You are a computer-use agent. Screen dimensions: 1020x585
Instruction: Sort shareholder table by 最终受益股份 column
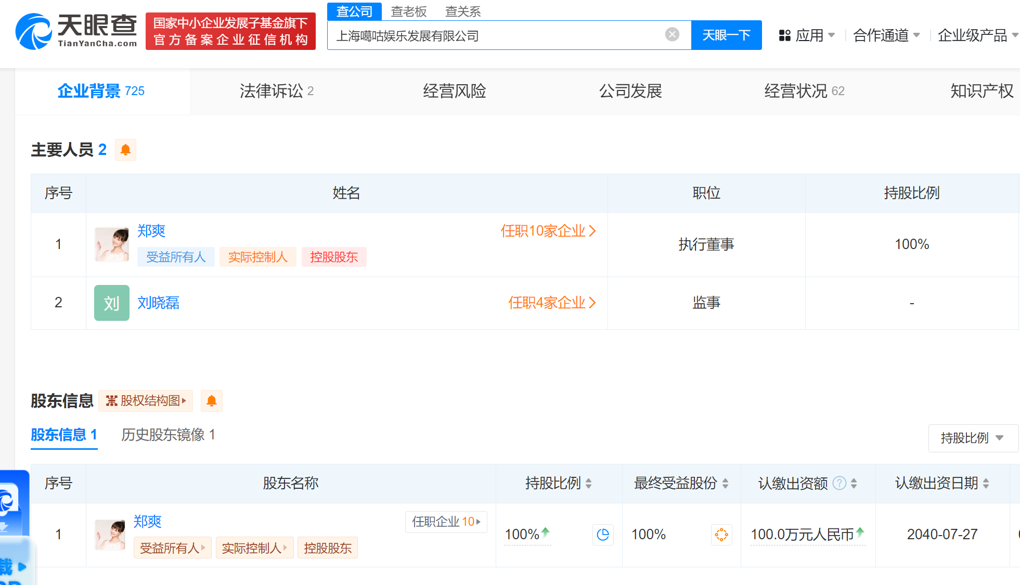725,484
